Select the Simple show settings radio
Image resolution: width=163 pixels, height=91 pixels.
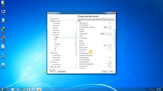[x=49, y=72]
